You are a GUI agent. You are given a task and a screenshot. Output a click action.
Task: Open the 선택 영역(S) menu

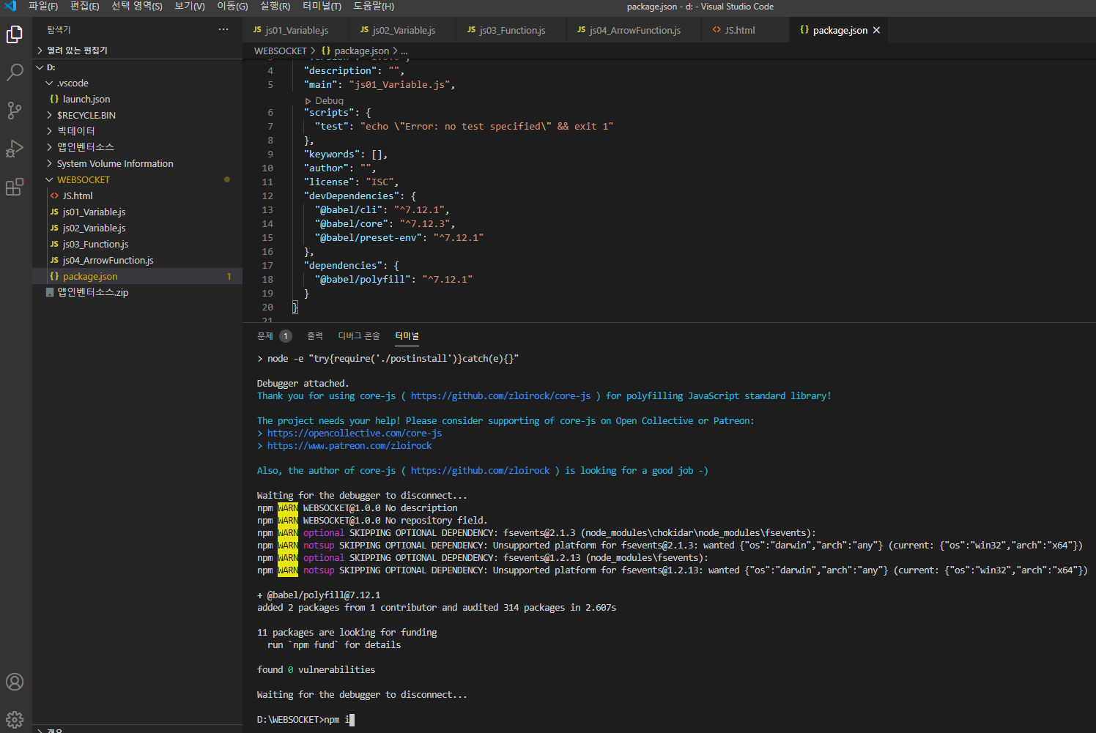[x=137, y=6]
